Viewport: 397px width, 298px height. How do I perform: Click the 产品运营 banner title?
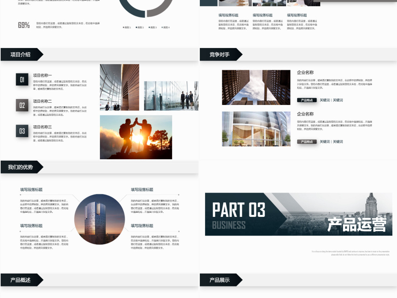[x=357, y=224]
